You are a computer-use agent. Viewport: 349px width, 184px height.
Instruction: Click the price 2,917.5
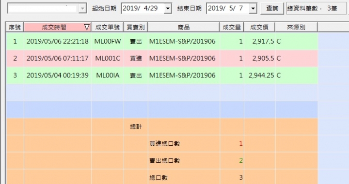(263, 41)
